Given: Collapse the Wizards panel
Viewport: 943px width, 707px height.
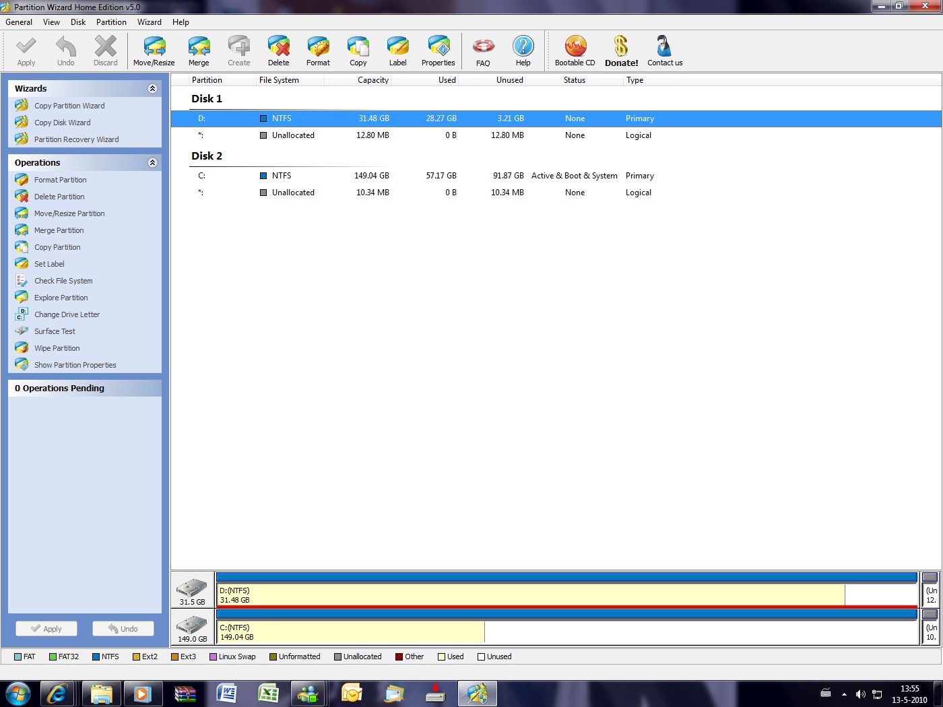Looking at the screenshot, I should click(x=152, y=88).
